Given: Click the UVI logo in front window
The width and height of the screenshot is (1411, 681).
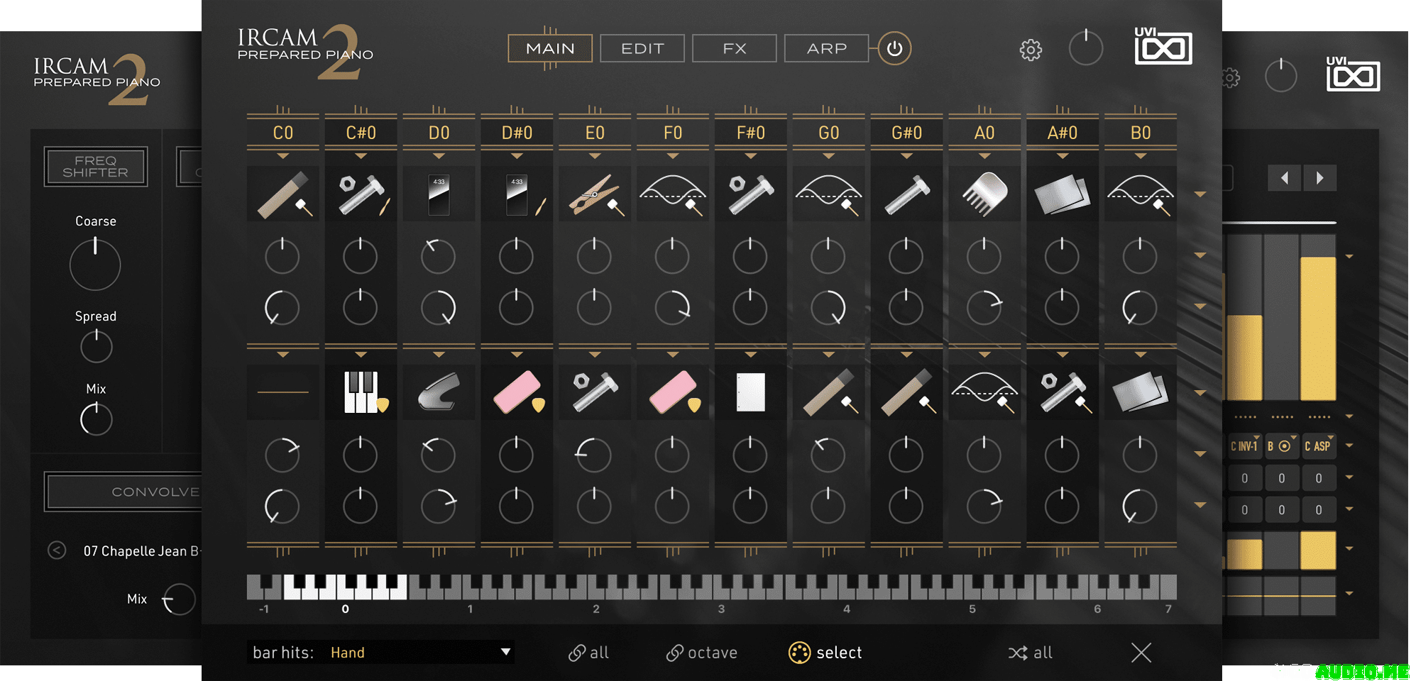Looking at the screenshot, I should tap(1163, 46).
